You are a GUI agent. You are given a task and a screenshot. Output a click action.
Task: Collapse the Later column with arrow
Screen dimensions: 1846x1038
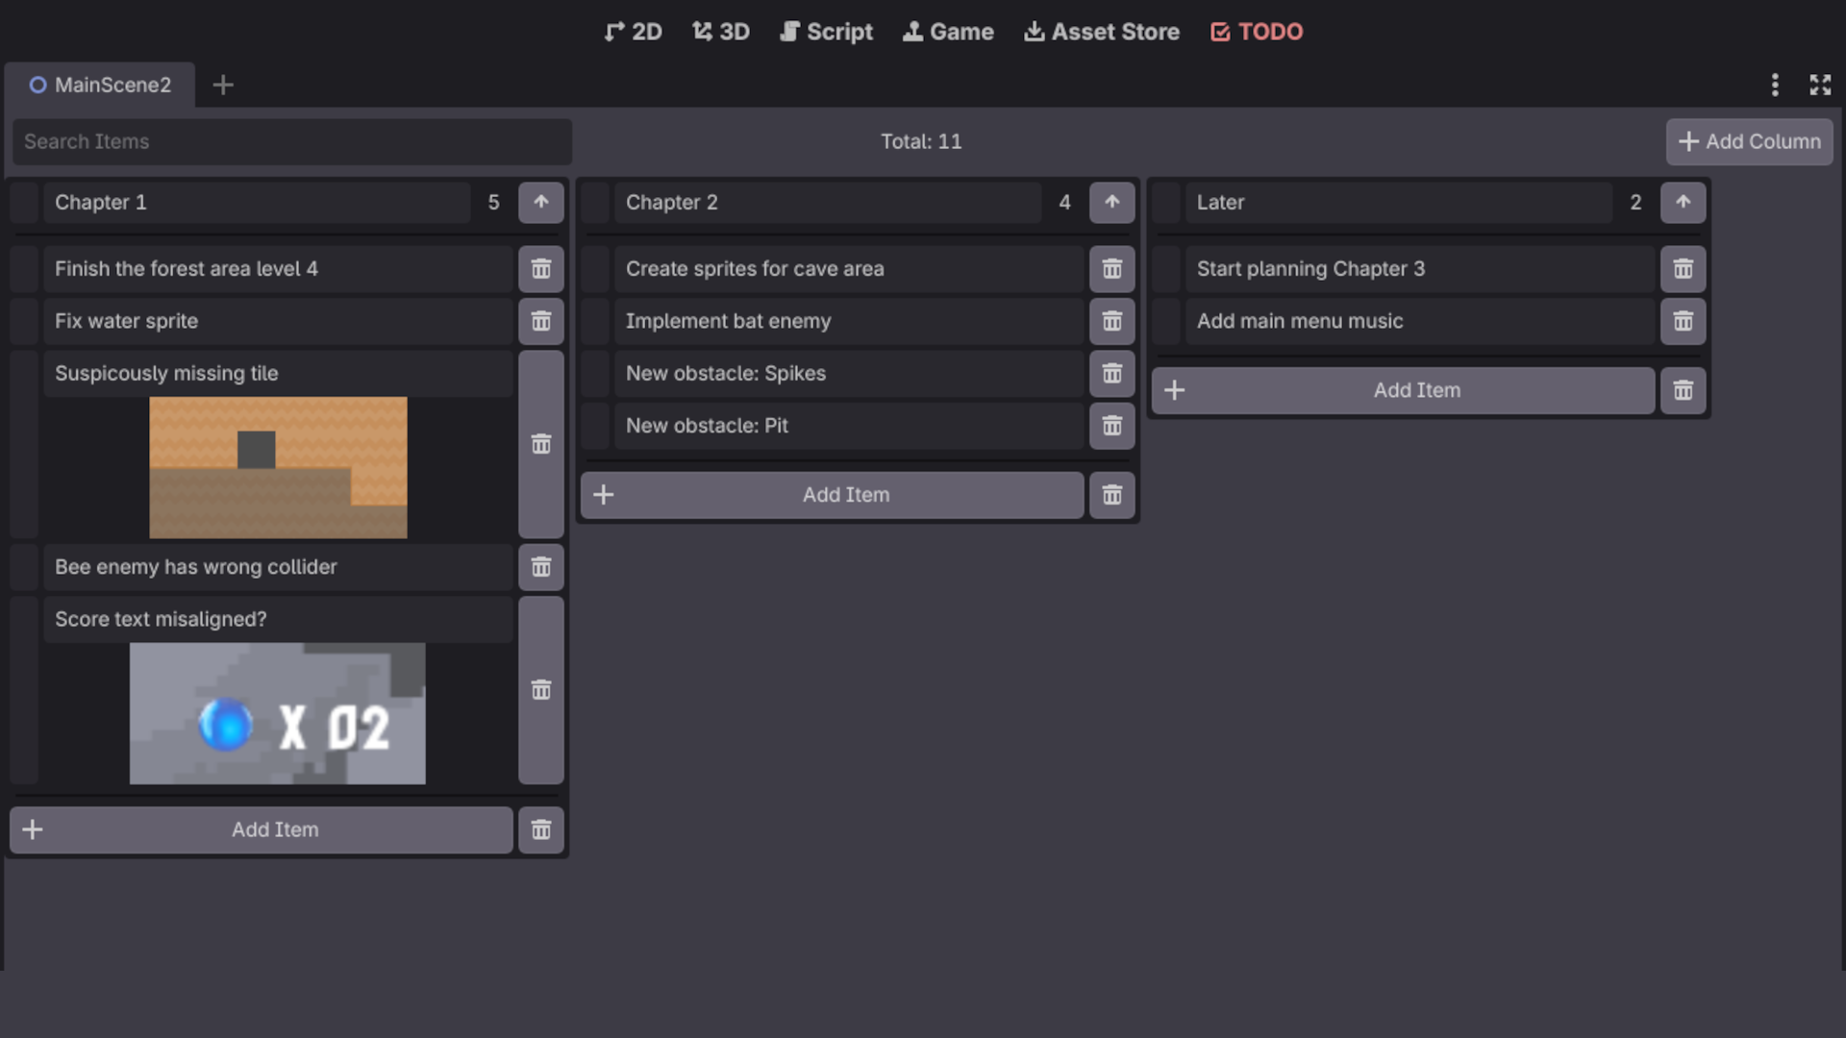pos(1684,203)
